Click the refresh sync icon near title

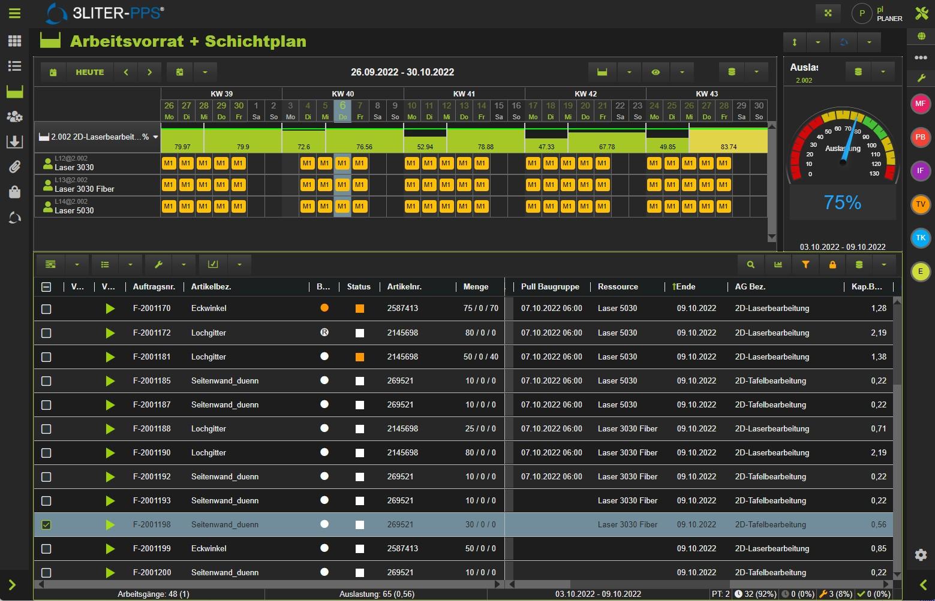[x=844, y=42]
